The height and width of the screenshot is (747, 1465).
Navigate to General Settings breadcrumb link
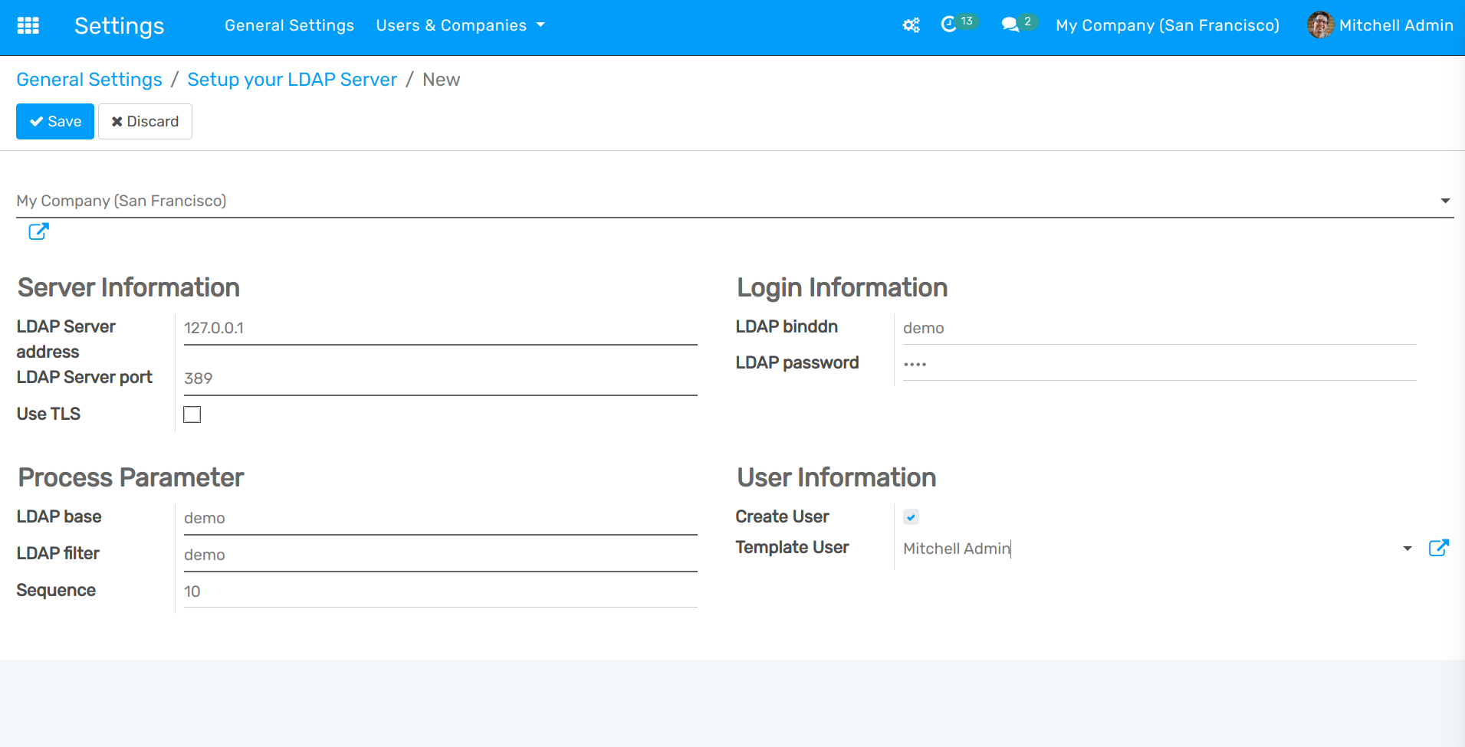coord(89,80)
